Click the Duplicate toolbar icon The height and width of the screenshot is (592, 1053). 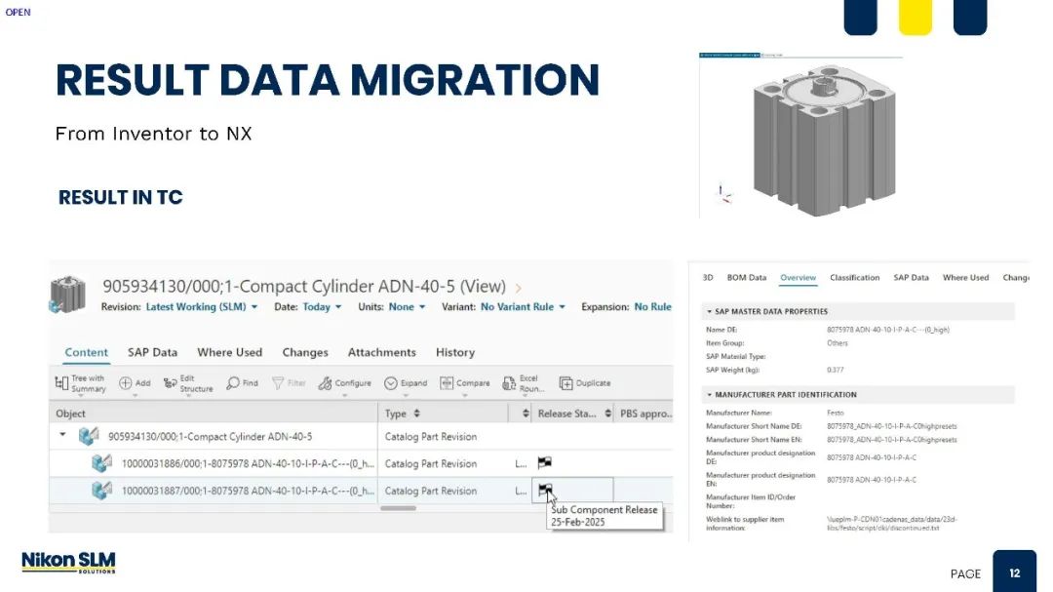coord(566,383)
